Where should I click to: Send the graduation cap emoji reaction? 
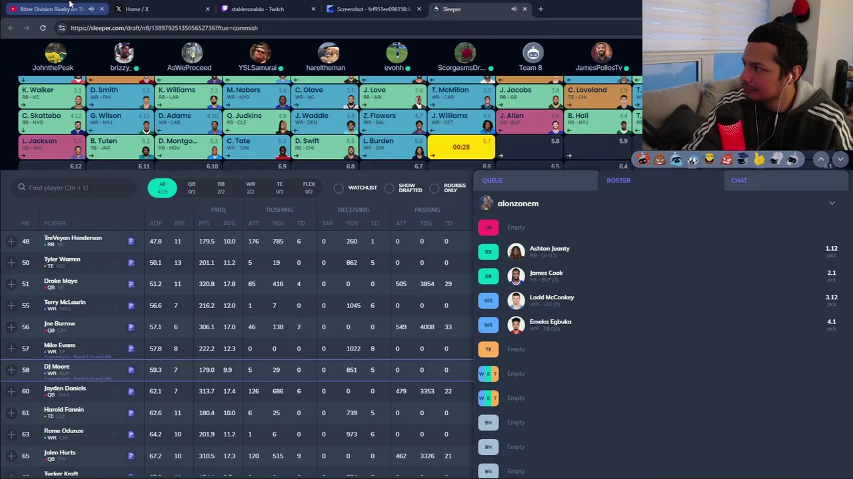coord(742,159)
